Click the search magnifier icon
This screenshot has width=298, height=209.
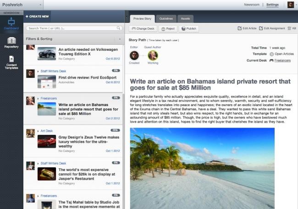coord(118,28)
